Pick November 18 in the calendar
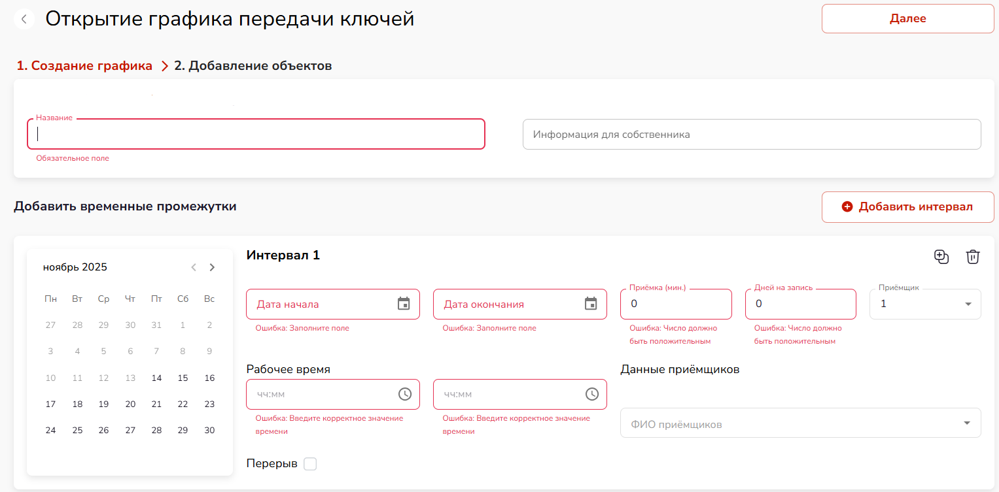999x492 pixels. click(x=77, y=404)
